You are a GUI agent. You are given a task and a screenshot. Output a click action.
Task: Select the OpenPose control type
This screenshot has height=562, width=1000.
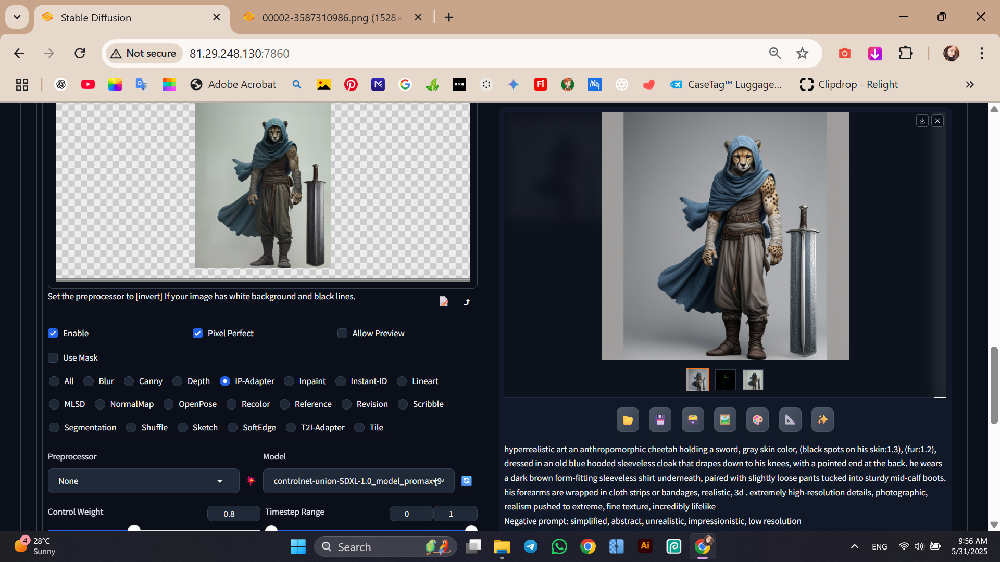[x=169, y=404]
